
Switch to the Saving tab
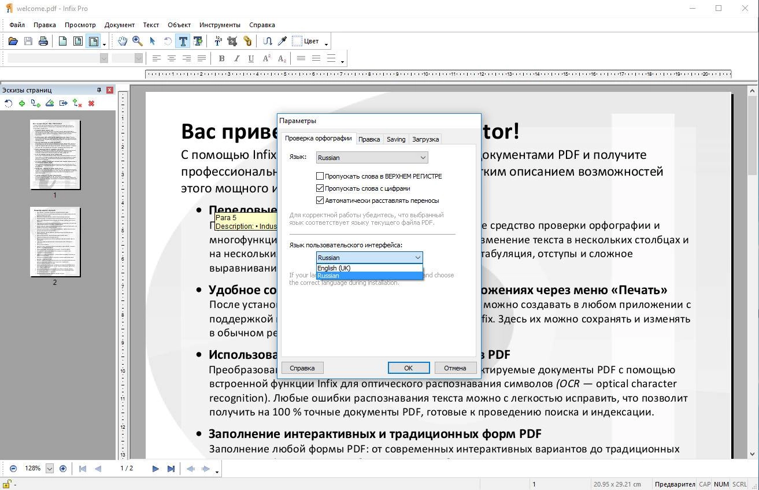pos(396,139)
